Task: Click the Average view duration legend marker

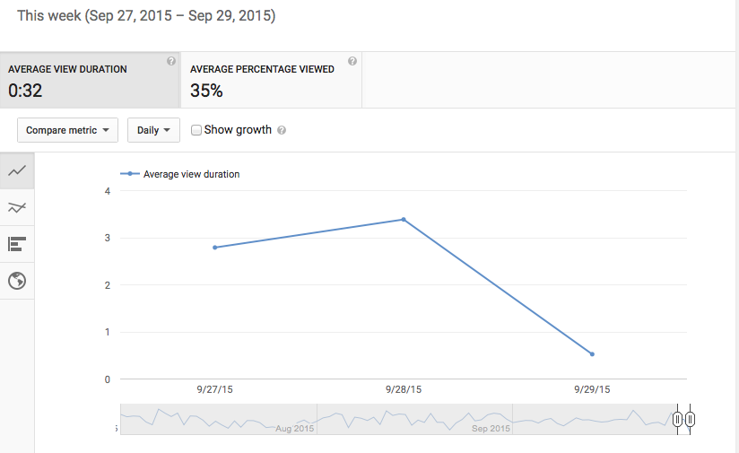Action: coord(130,174)
